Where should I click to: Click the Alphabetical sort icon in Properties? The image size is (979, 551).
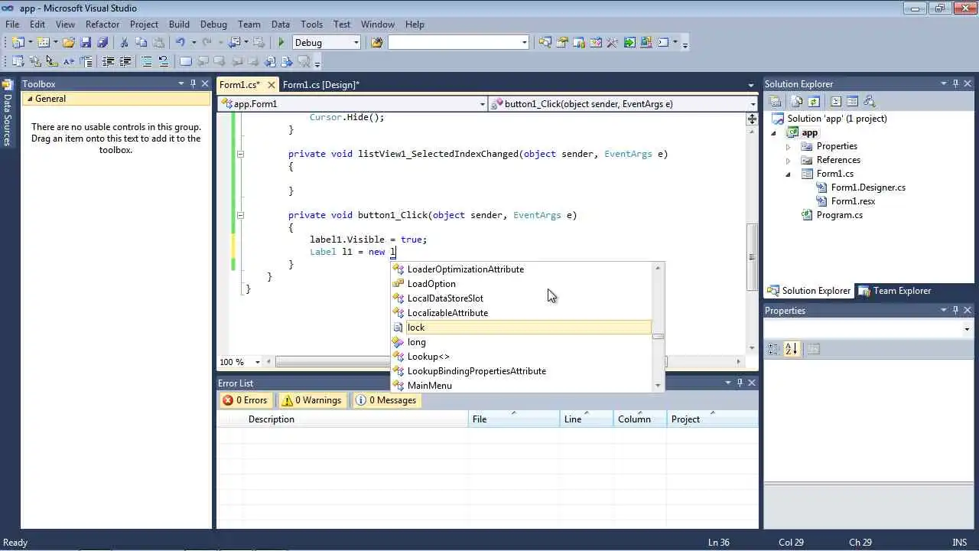tap(792, 349)
